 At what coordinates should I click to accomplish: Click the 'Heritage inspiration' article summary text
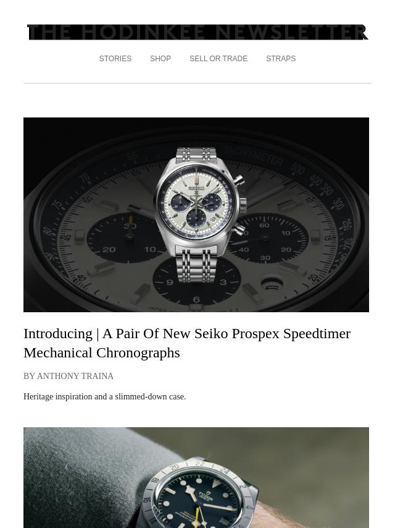pos(104,397)
